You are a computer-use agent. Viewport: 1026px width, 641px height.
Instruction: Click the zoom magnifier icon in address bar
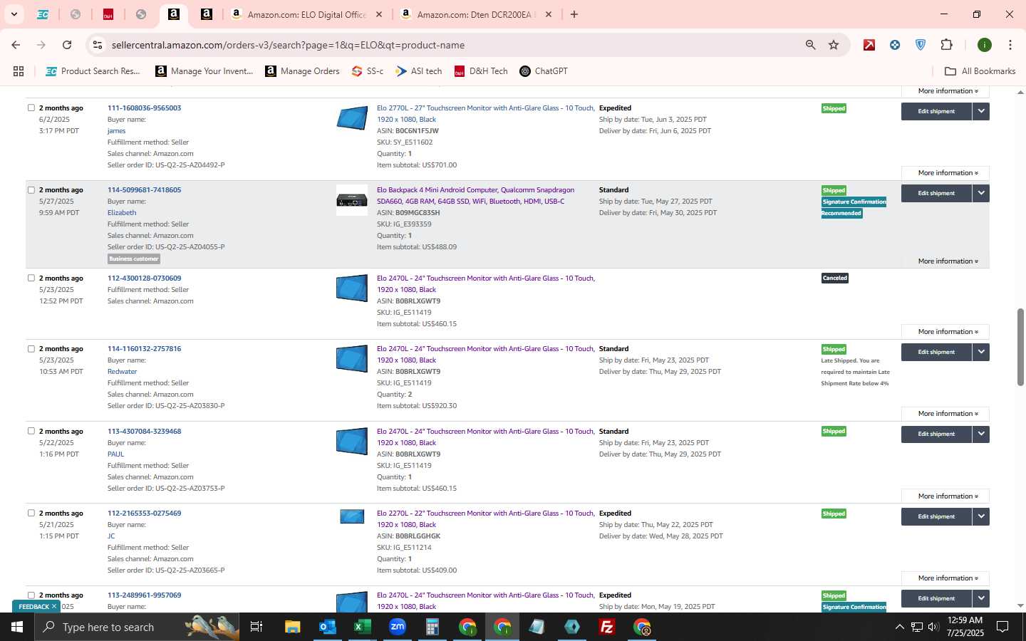pos(810,45)
